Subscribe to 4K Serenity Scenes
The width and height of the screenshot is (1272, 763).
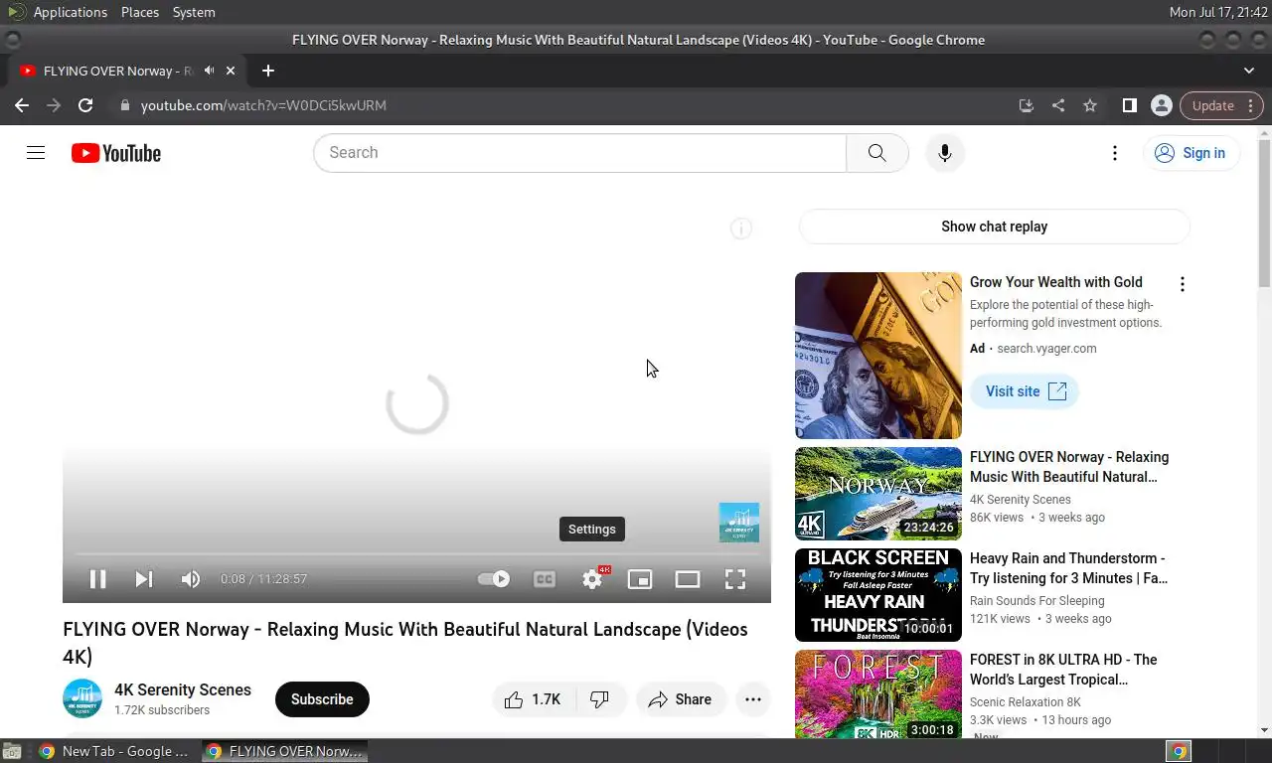click(322, 699)
